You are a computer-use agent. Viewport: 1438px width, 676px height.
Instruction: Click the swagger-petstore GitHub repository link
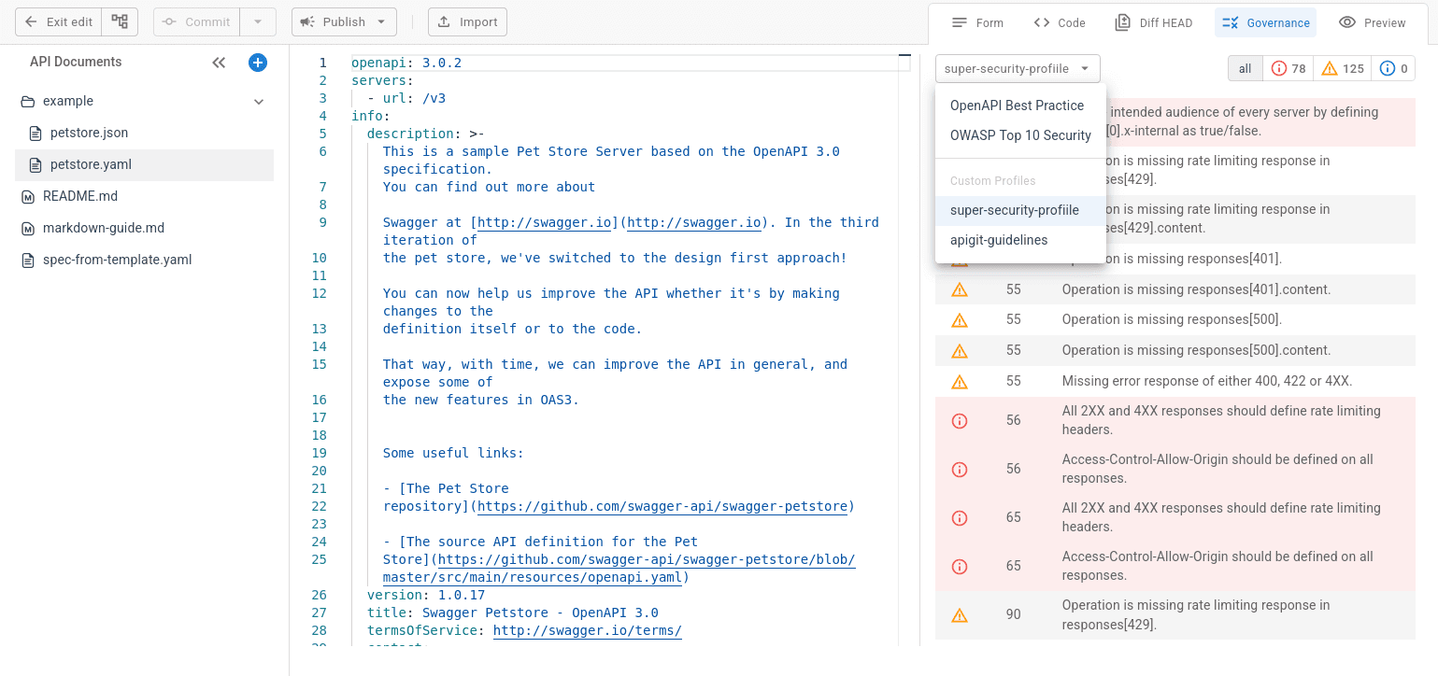[x=662, y=506]
